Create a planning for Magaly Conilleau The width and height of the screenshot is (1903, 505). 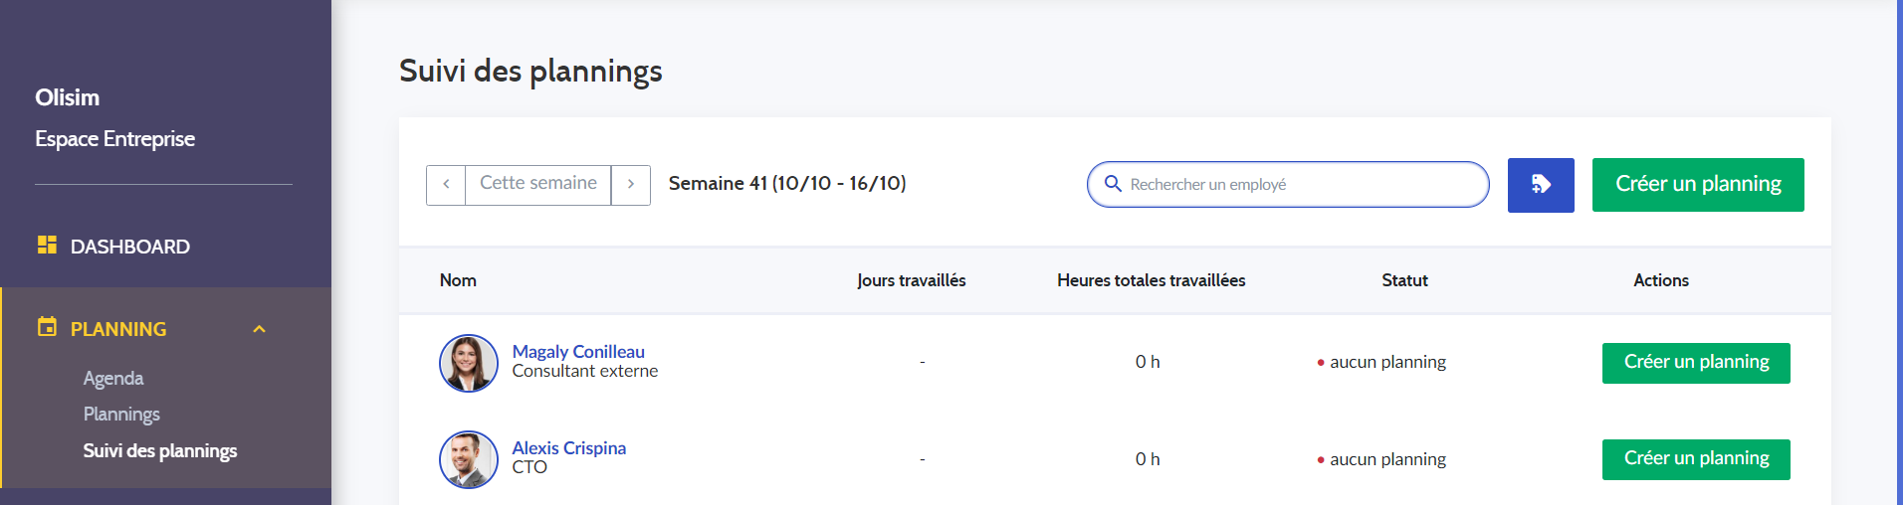click(x=1696, y=363)
